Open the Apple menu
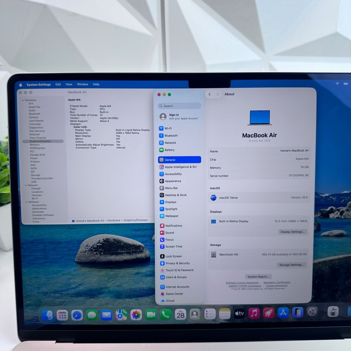The height and width of the screenshot is (351, 351). coord(21,85)
